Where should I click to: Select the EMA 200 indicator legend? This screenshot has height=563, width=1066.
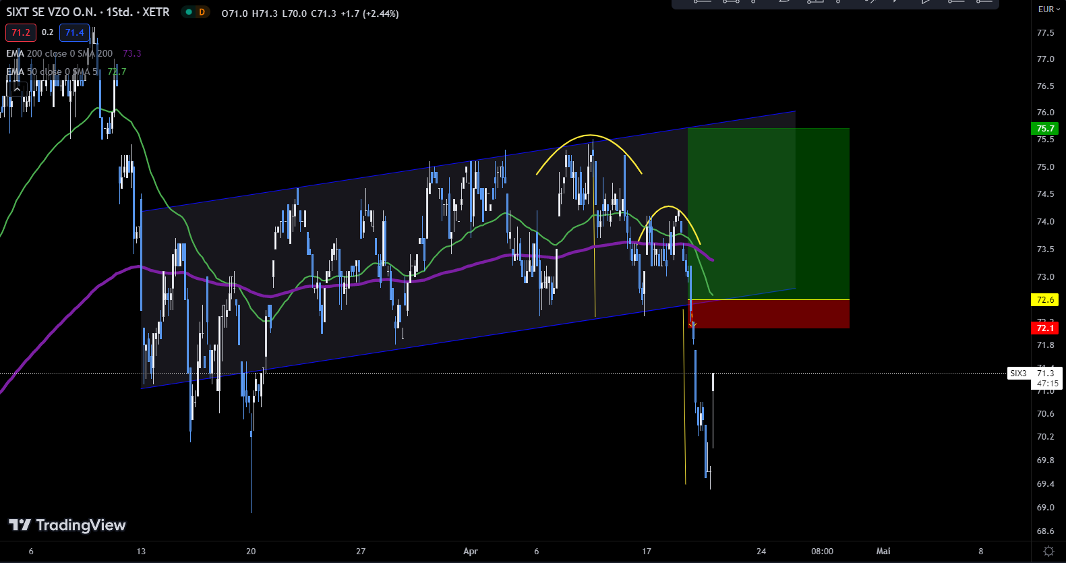tap(59, 53)
